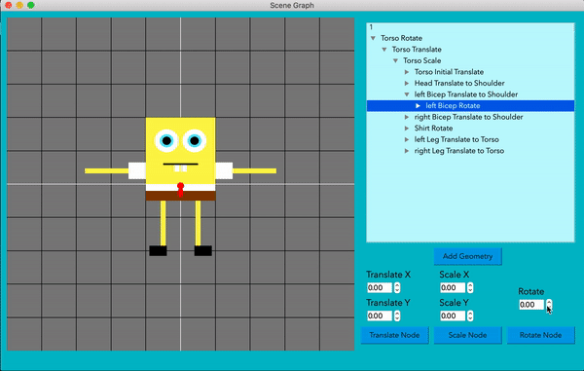
Task: Collapse the Torso Scale disclosure triangle
Action: pyautogui.click(x=395, y=60)
